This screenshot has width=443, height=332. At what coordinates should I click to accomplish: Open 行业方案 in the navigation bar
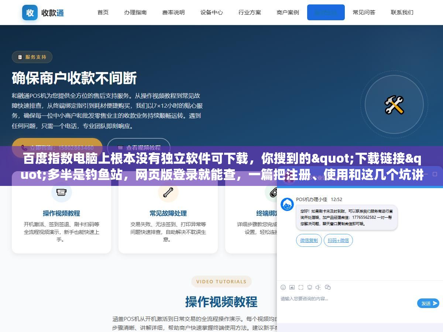coord(250,12)
